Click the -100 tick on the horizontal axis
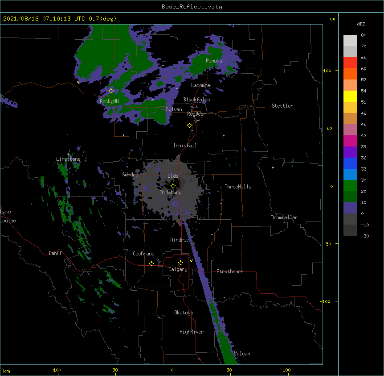 pos(56,370)
